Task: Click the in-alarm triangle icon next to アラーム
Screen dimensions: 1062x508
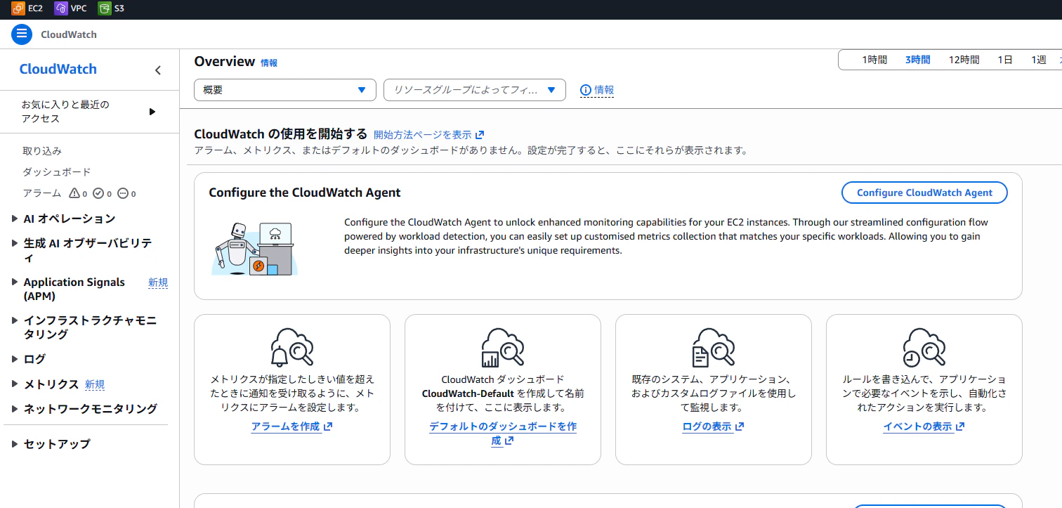Action: click(74, 193)
